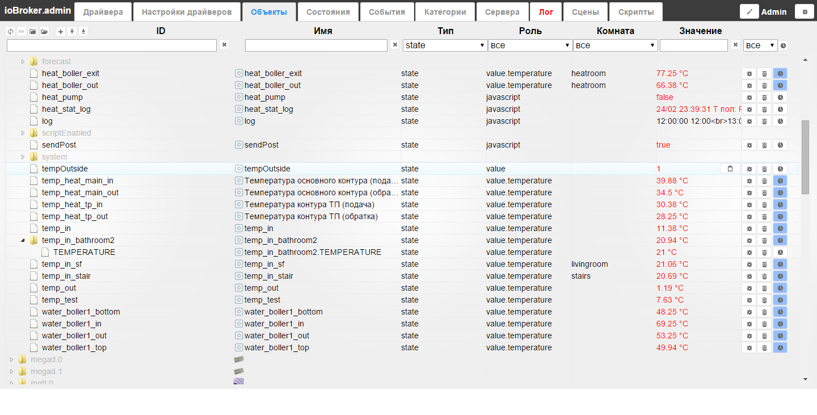Delete the water_boller1_bottom object

point(764,312)
